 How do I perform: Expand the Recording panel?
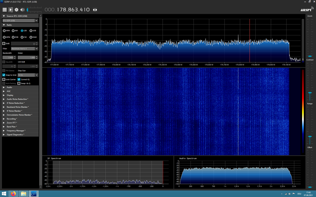(x=20, y=119)
